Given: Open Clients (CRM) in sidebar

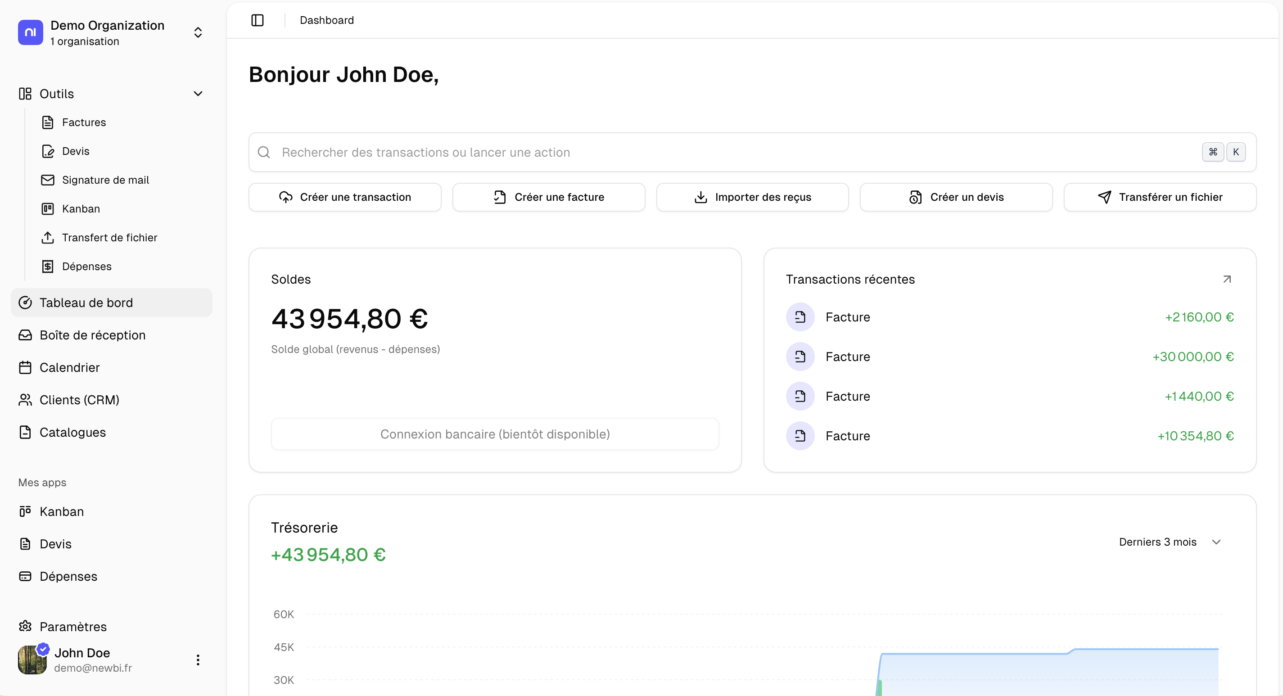Looking at the screenshot, I should (79, 400).
